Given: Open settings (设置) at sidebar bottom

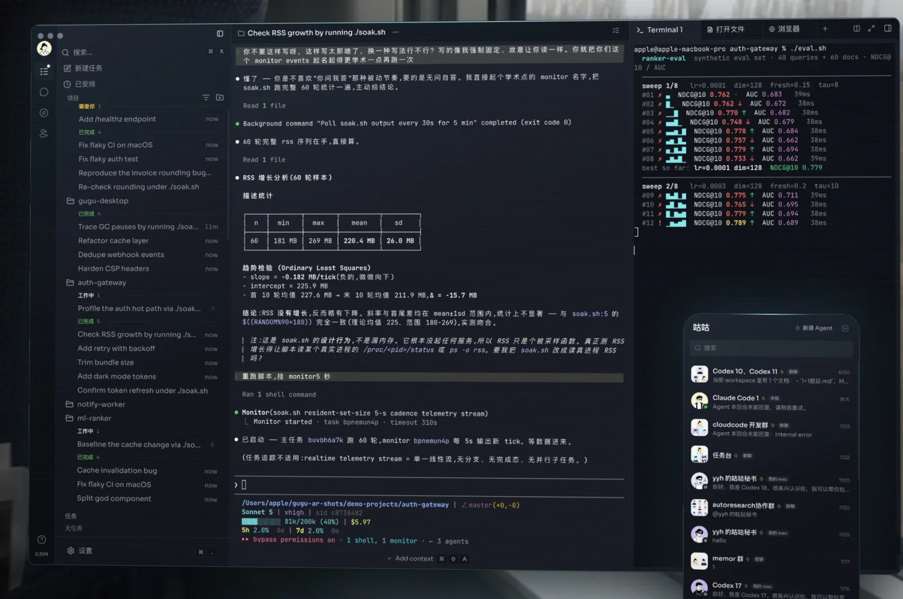Looking at the screenshot, I should coord(80,550).
